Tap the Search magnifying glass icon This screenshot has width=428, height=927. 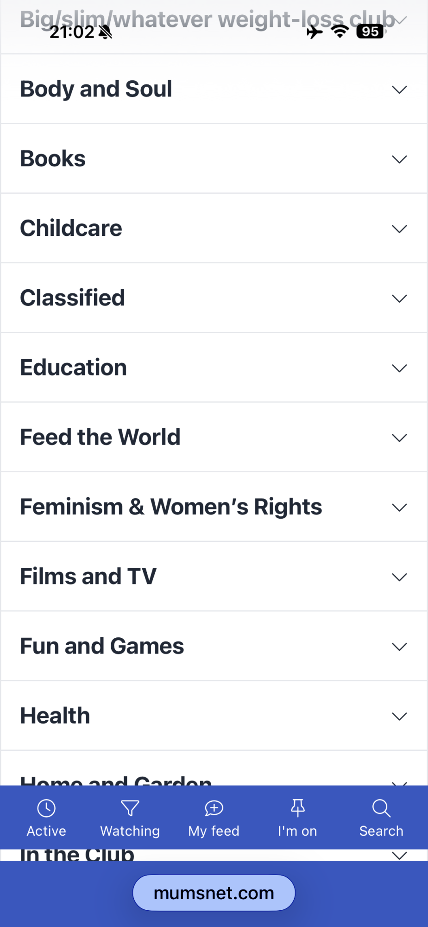(x=381, y=808)
